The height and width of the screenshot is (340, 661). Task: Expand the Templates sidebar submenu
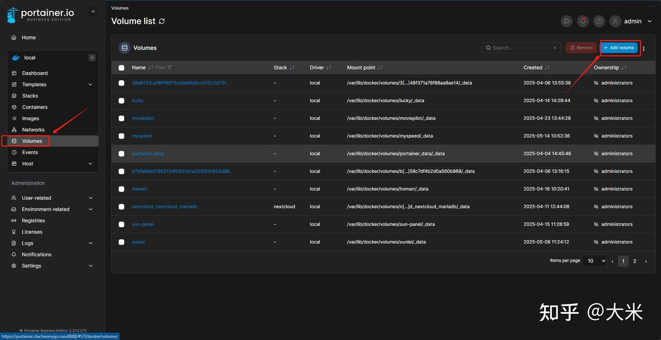tap(90, 85)
